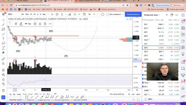Select the Мес monthly timeframe
Screen dimensions: 186x105
coord(44,14)
